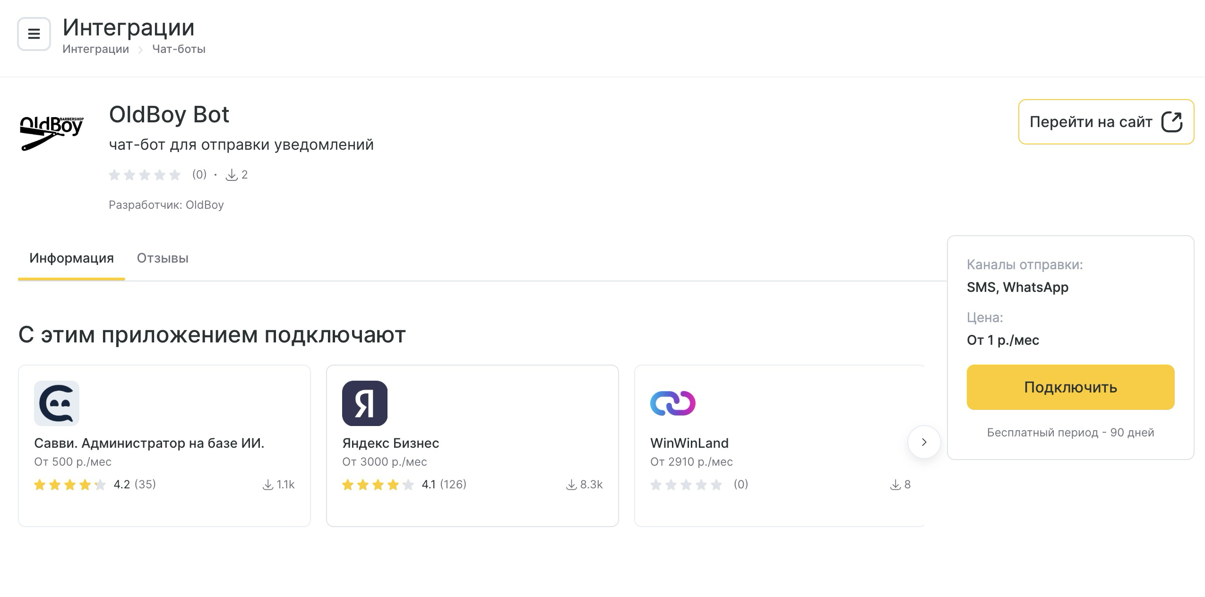Screen dimensions: 1205x597
Task: Open the WinWinLand card title
Action: 689,443
